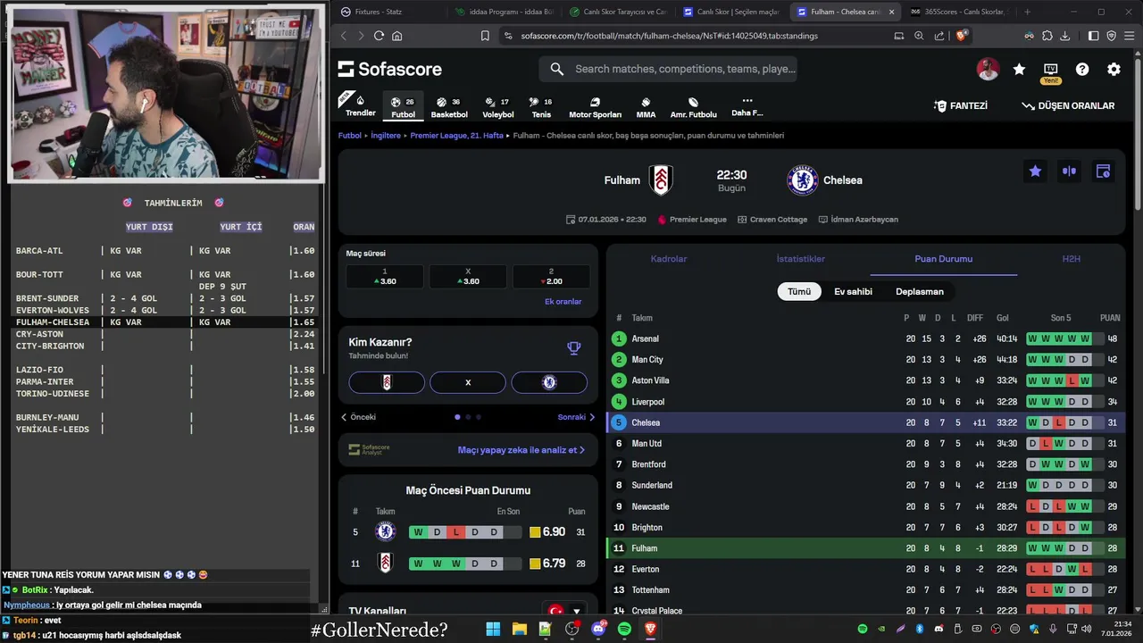The image size is (1143, 643).
Task: Select Basketbol sport category
Action: 449,107
